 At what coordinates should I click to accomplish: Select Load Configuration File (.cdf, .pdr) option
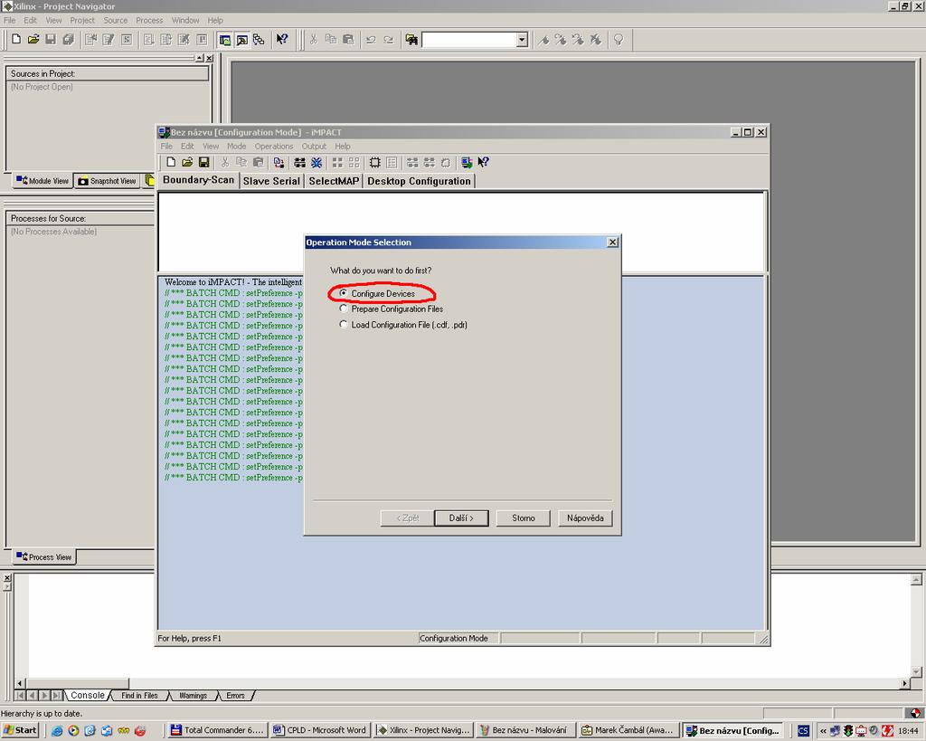tap(344, 325)
